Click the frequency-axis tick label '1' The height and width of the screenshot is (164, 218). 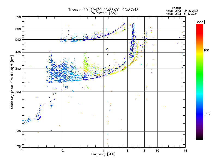point(22,151)
